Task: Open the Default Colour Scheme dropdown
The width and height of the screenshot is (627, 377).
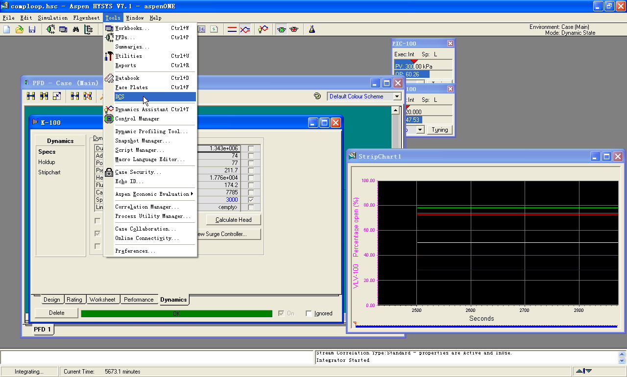Action: tap(397, 96)
